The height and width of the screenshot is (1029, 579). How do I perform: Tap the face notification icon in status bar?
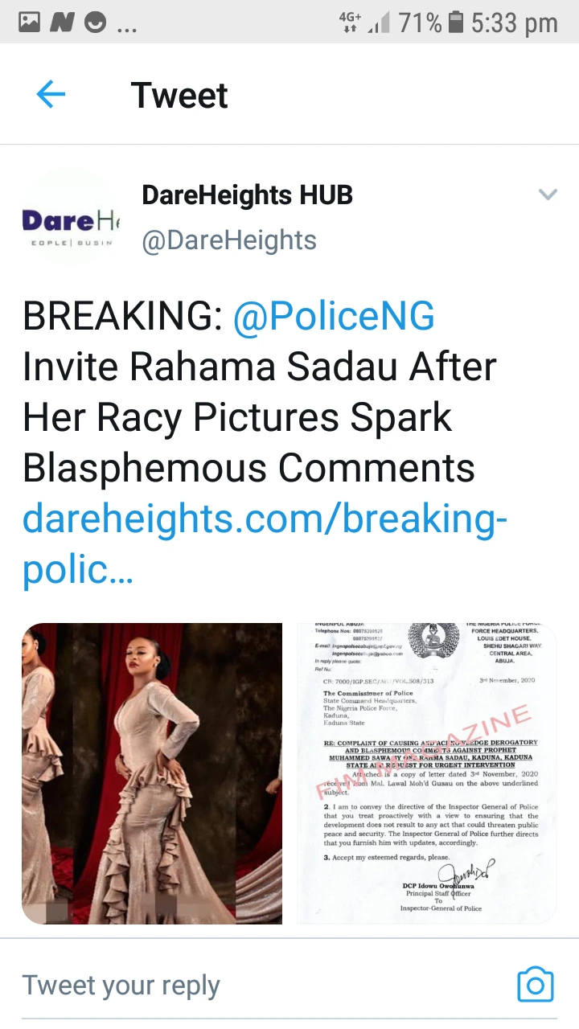pos(96,23)
